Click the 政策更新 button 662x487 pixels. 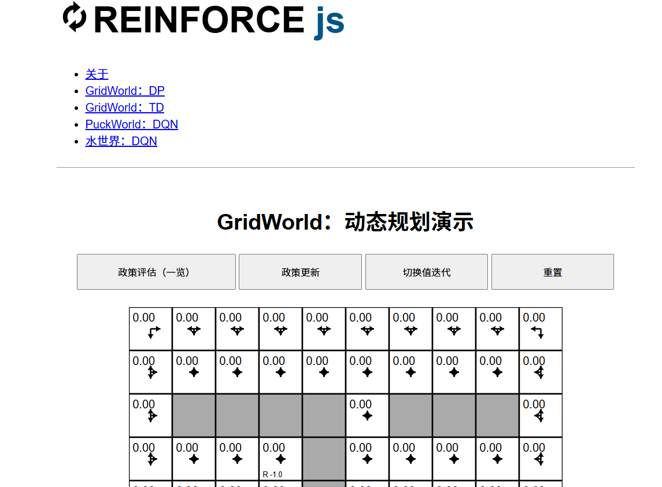click(x=300, y=272)
